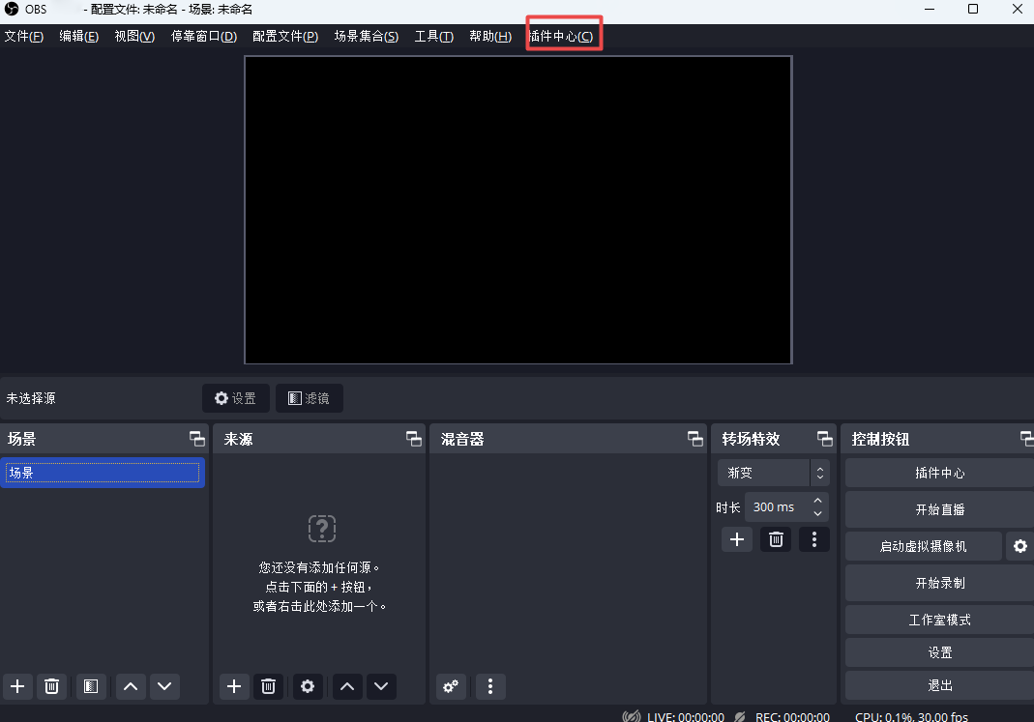This screenshot has width=1034, height=722.
Task: Undock the 来源 panel
Action: (413, 439)
